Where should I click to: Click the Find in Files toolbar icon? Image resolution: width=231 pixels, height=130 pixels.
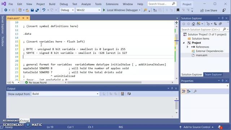point(145,10)
